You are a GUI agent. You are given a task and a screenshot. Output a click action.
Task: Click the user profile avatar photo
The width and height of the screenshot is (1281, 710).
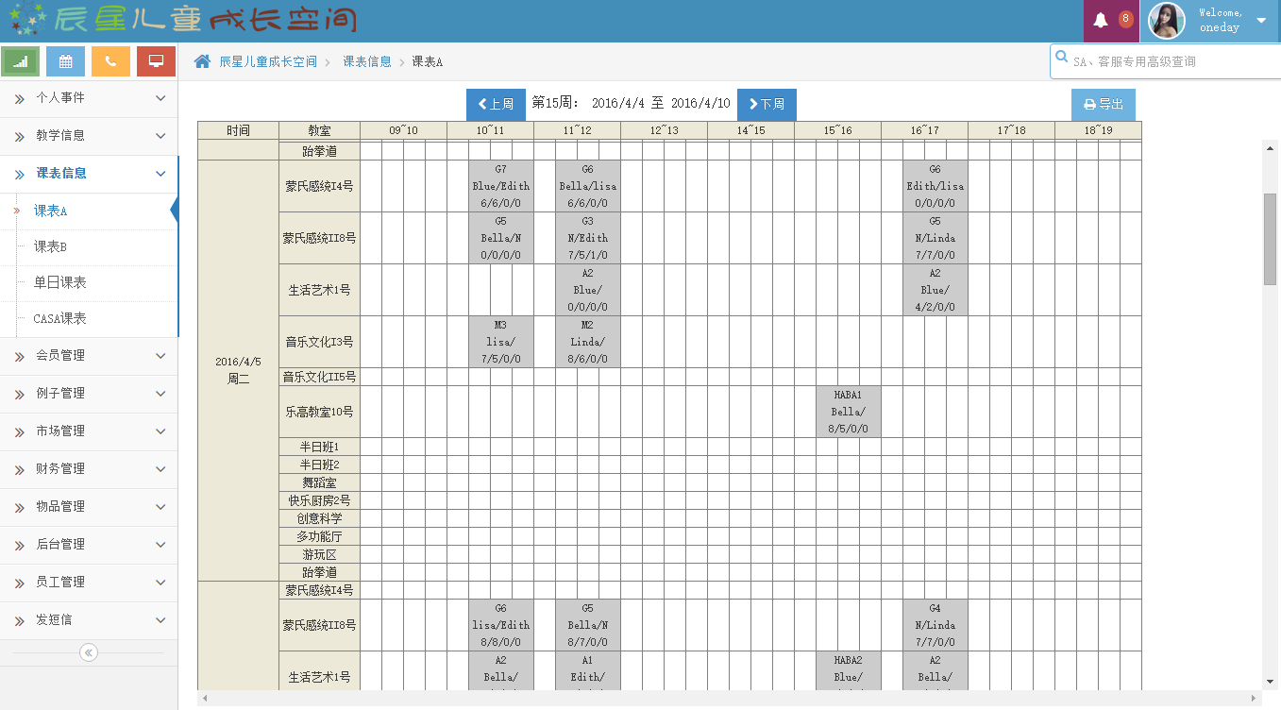tap(1166, 20)
